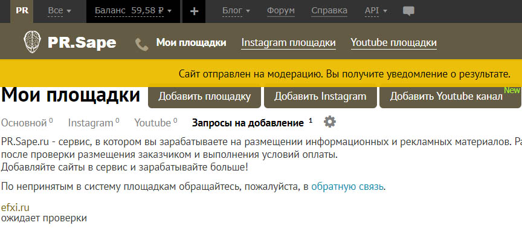Open the efxi.ru site entry
Viewport: 522px width, 234px height.
tap(15, 207)
